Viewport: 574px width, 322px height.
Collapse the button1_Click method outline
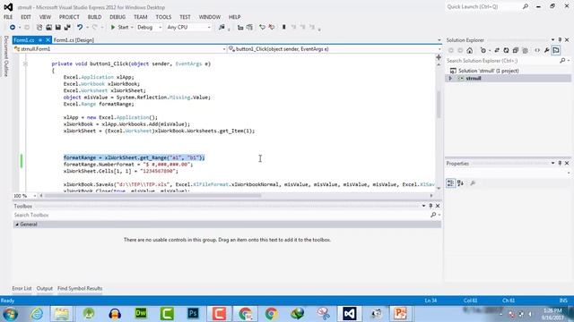(25, 64)
